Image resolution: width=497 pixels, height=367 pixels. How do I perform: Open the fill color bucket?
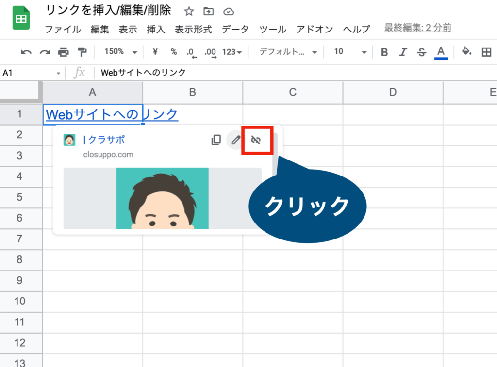pos(466,51)
